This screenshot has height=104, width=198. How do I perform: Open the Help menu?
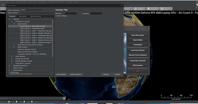click(x=76, y=2)
